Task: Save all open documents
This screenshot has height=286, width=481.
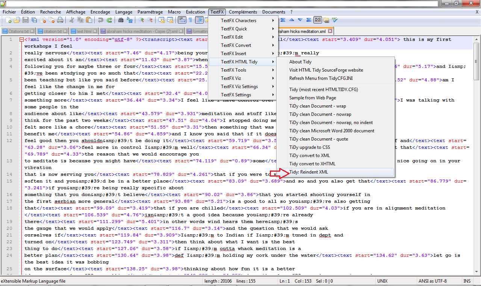Action: pyautogui.click(x=35, y=20)
